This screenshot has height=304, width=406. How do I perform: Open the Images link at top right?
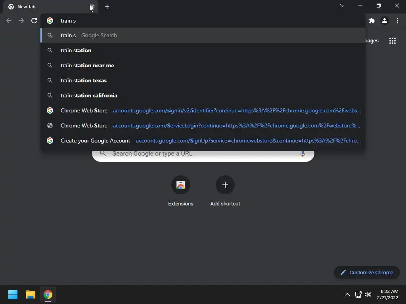(372, 41)
